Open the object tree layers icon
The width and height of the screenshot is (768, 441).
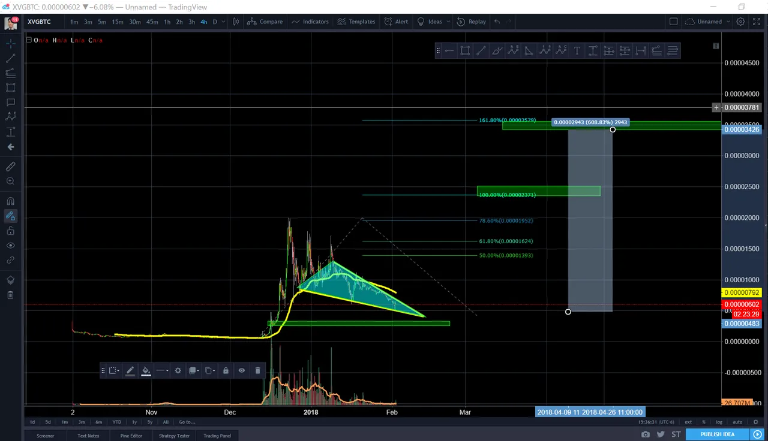click(10, 280)
